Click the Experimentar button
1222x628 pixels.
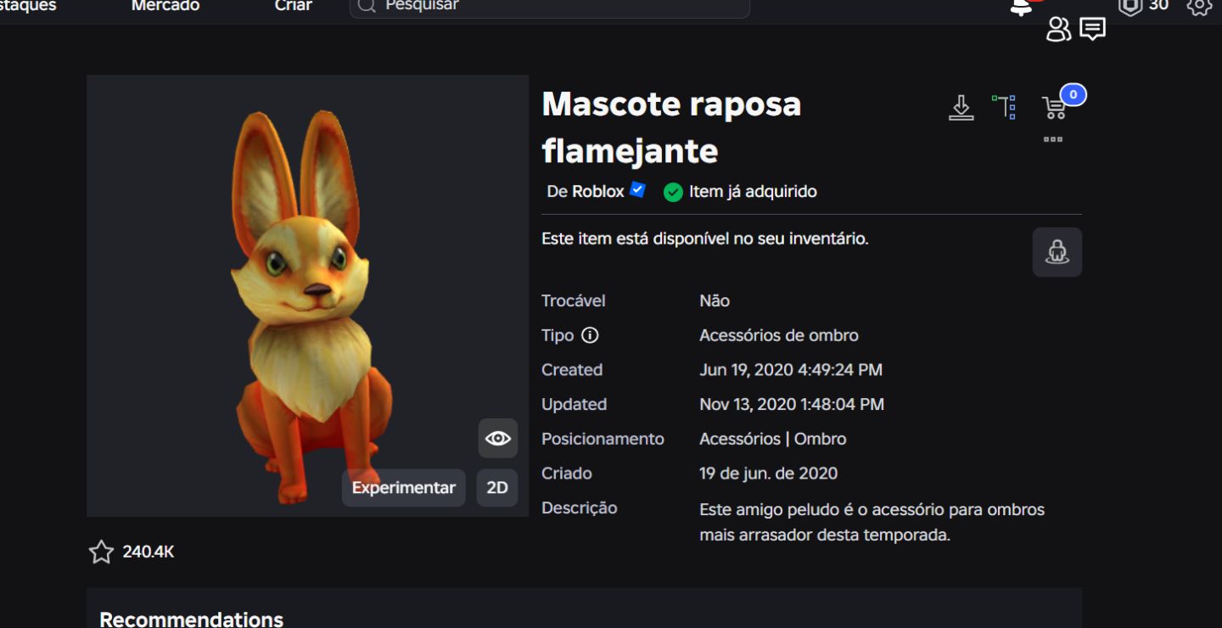click(x=404, y=488)
